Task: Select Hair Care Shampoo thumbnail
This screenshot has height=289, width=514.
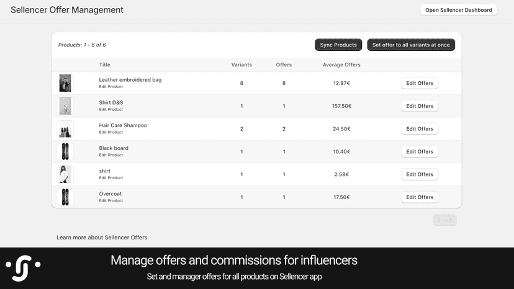Action: (x=65, y=129)
